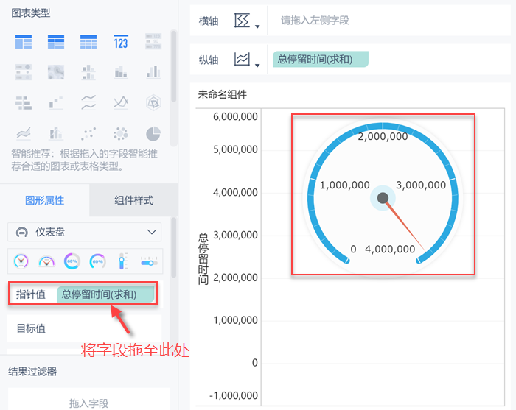
Task: Click the chart type list scrollbar
Action: click(x=173, y=66)
